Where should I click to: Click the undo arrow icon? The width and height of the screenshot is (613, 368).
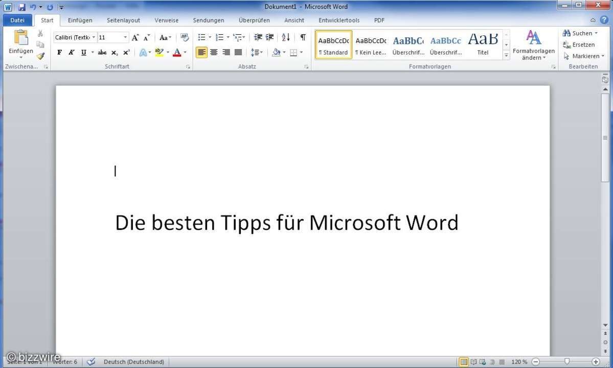pyautogui.click(x=33, y=7)
